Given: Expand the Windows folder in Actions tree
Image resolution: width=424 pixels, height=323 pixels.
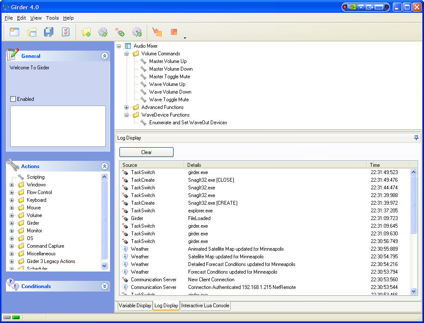Looking at the screenshot, I should coord(12,185).
